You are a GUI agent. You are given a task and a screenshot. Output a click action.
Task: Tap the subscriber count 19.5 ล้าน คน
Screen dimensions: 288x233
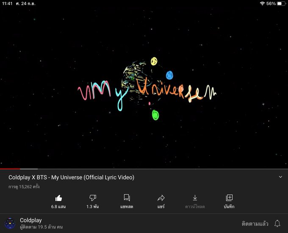click(42, 227)
